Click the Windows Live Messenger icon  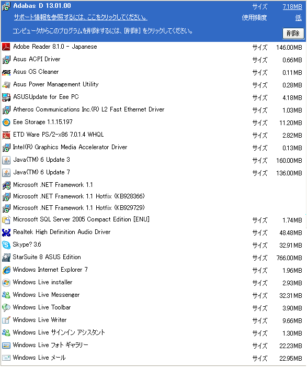pos(6,295)
